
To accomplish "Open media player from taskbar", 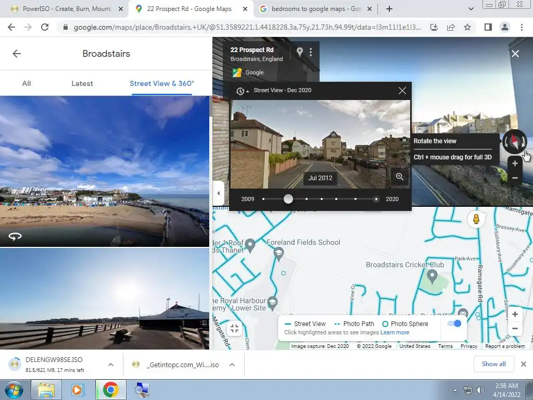I will point(78,390).
